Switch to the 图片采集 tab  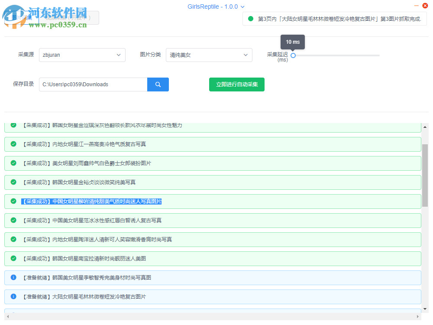coord(22,18)
